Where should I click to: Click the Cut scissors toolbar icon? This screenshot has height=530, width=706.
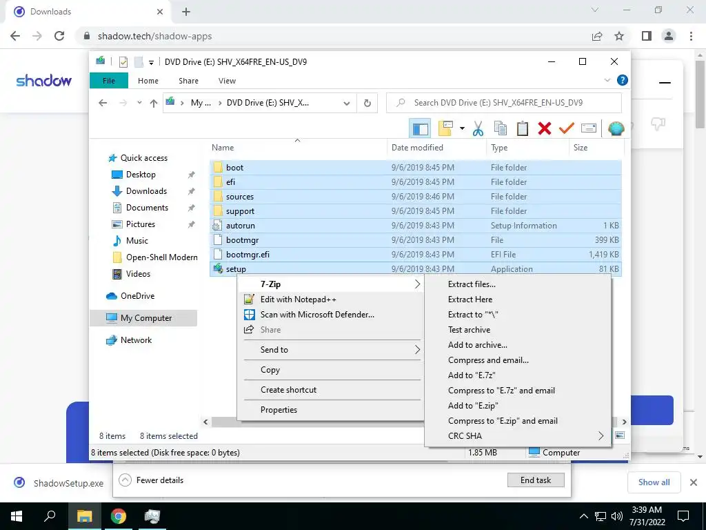[x=478, y=128]
